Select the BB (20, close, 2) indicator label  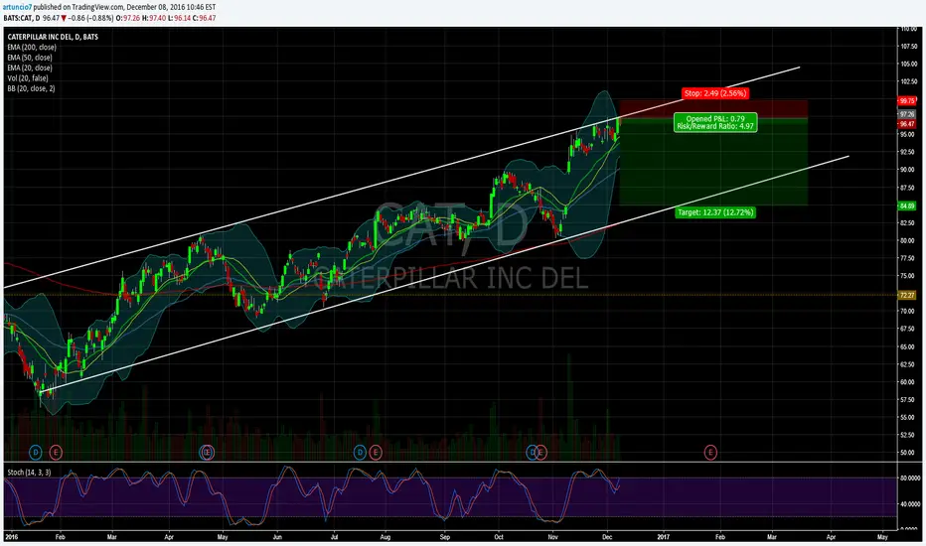pos(32,88)
